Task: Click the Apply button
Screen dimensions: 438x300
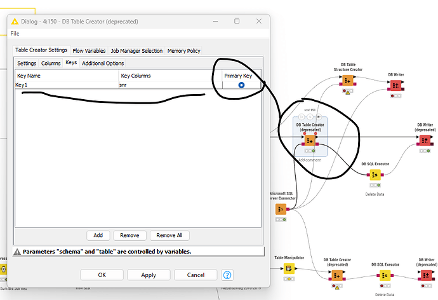Action: pos(149,275)
